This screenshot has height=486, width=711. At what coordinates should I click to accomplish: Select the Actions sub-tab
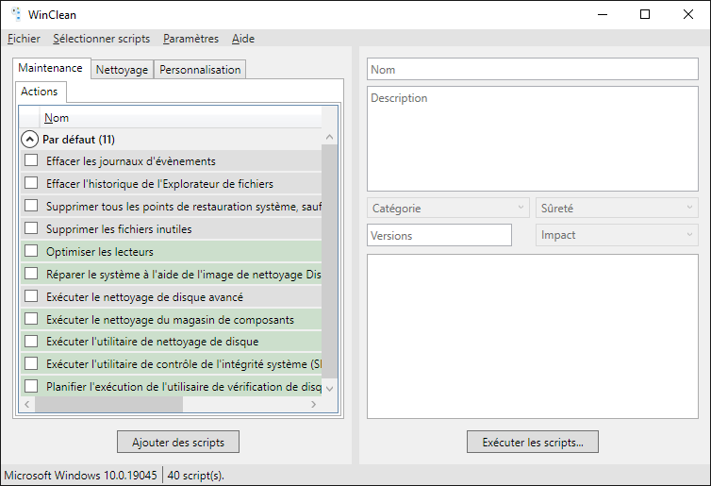(40, 92)
